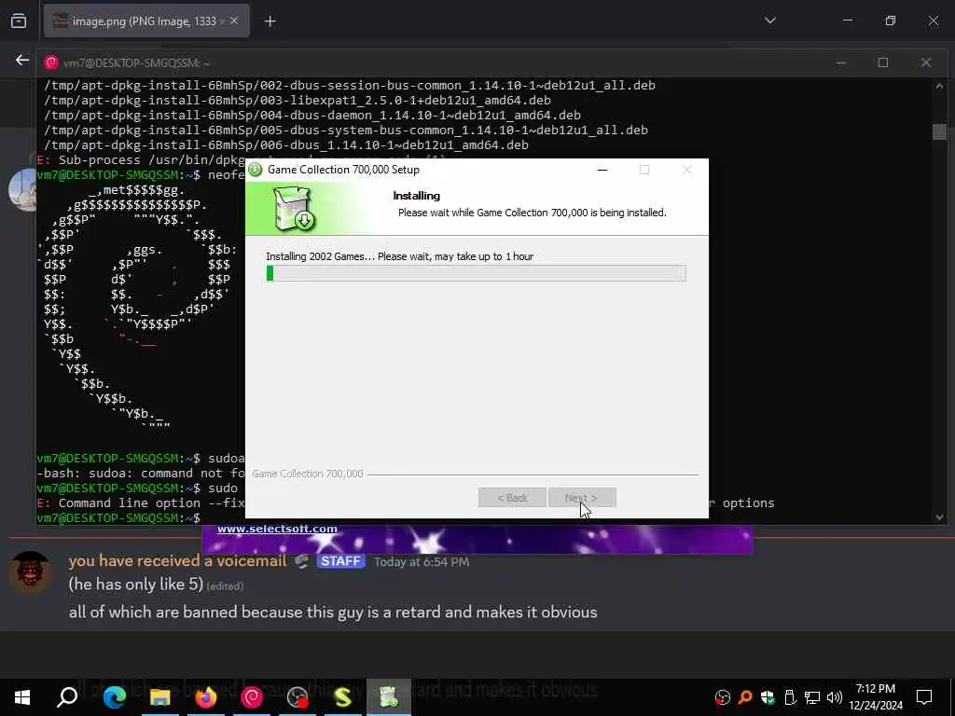955x716 pixels.
Task: Click the 'Today at 6:54 PM' timestamp
Action: click(422, 561)
